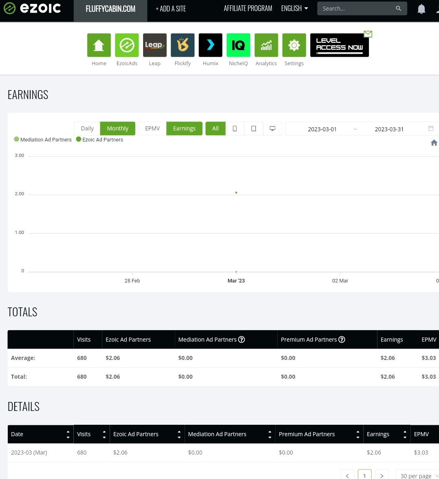The image size is (439, 479).
Task: Show help for Premium Ad Partners
Action: (x=342, y=340)
